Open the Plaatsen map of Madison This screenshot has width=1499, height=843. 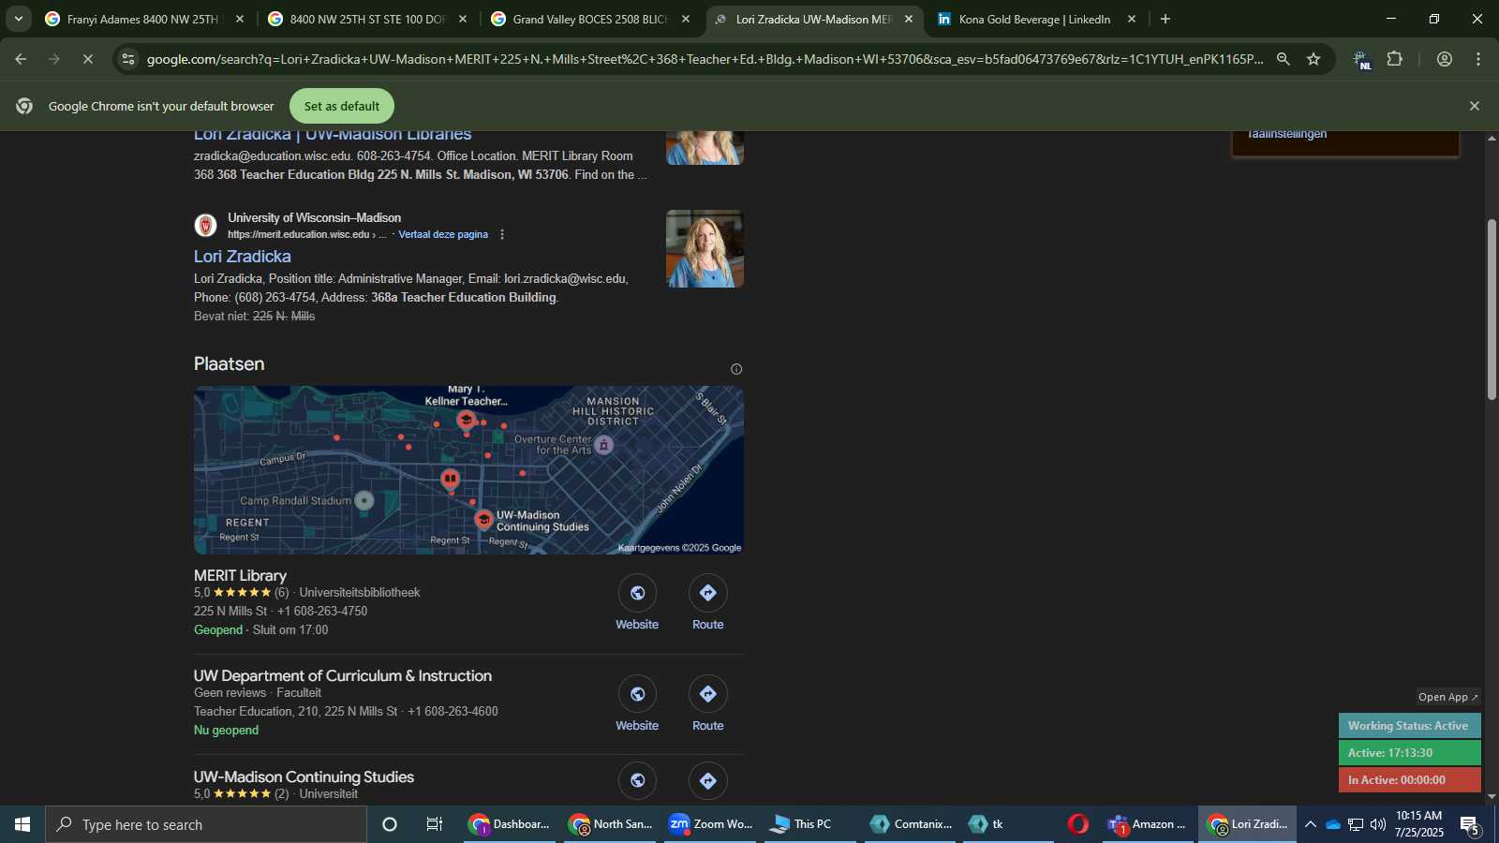[x=468, y=469]
